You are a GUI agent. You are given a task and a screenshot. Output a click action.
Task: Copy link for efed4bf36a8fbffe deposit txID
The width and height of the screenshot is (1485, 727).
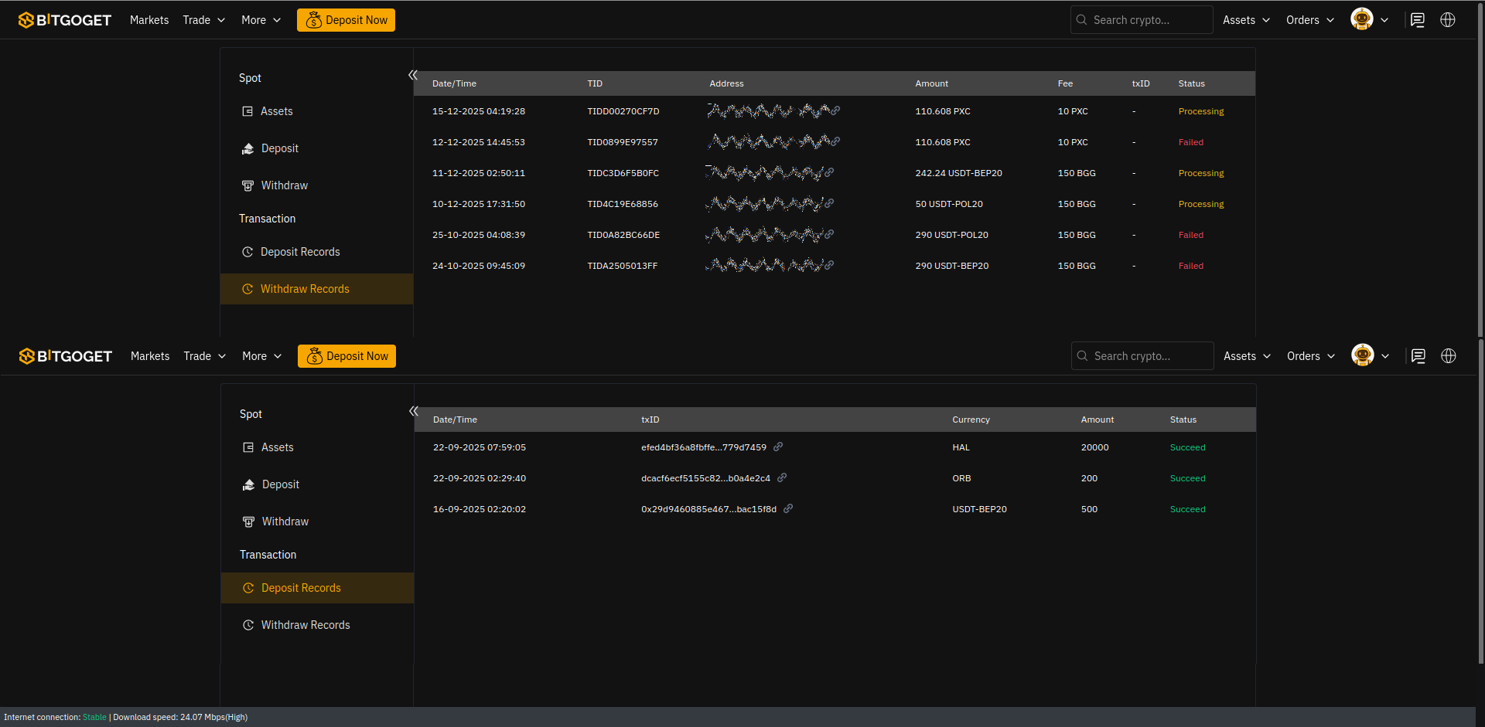(778, 447)
